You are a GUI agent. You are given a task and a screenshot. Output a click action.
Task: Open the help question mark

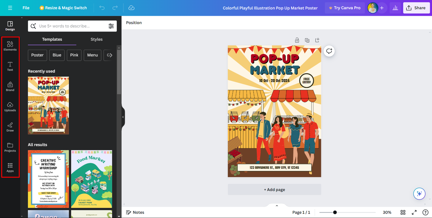[425, 212]
